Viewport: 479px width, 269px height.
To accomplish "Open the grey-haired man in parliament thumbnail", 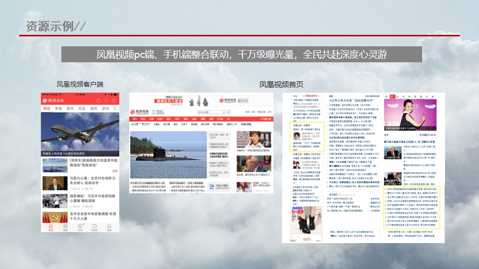I will pos(253,164).
